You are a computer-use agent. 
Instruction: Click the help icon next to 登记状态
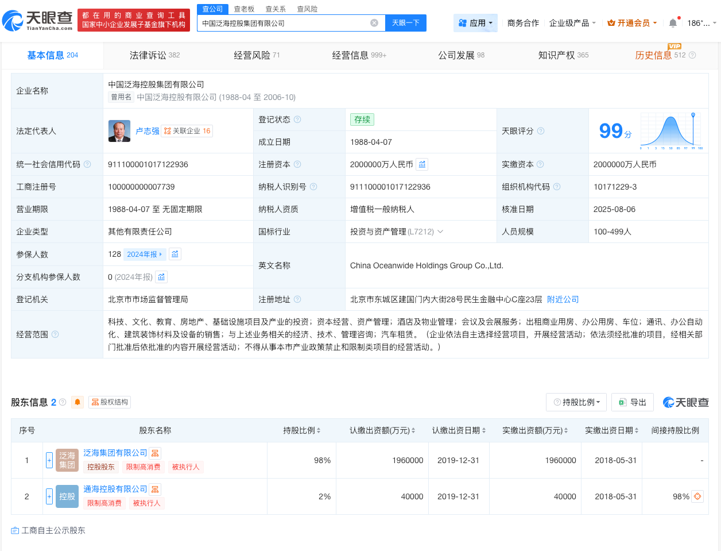297,120
